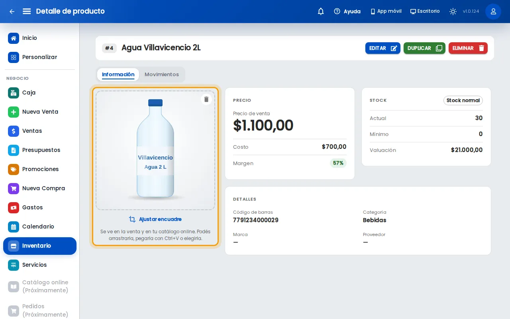Viewport: 510px width, 319px height.
Task: Click the Presupuestos document icon
Action: [14, 150]
